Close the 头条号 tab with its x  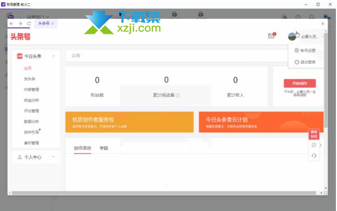(x=53, y=24)
